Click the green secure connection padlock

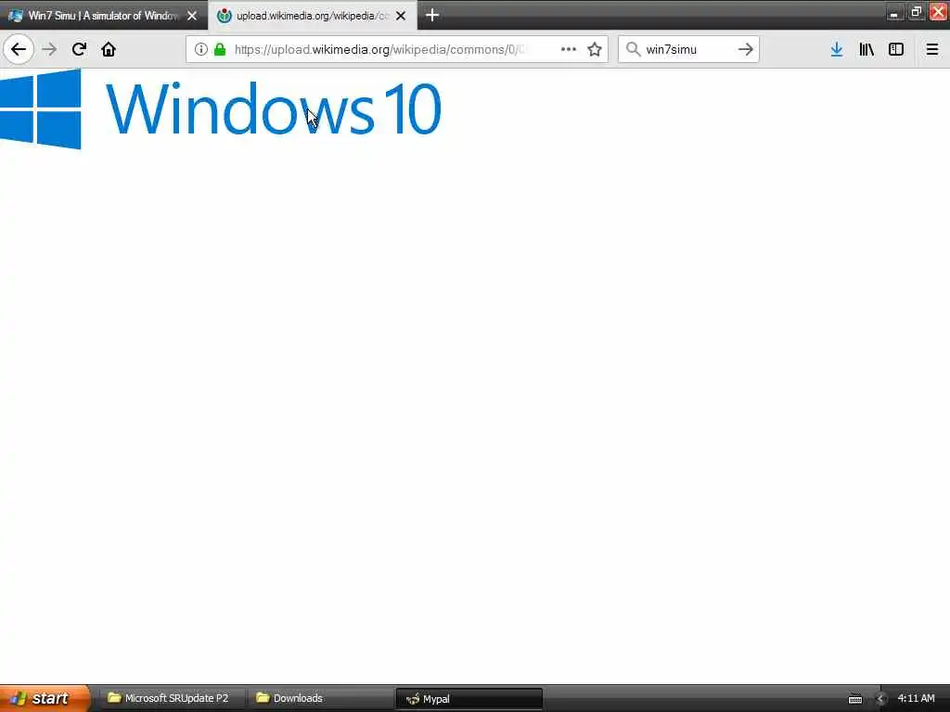[221, 49]
